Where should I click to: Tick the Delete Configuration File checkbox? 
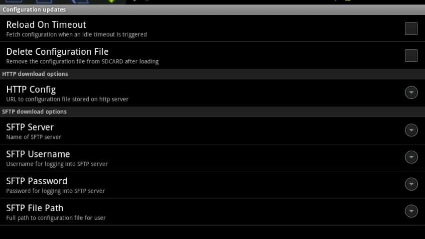[x=411, y=55]
